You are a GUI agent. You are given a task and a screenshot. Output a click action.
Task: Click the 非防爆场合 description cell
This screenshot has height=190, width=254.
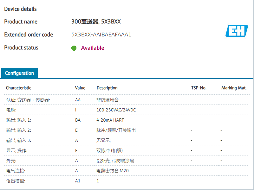[x=107, y=100]
